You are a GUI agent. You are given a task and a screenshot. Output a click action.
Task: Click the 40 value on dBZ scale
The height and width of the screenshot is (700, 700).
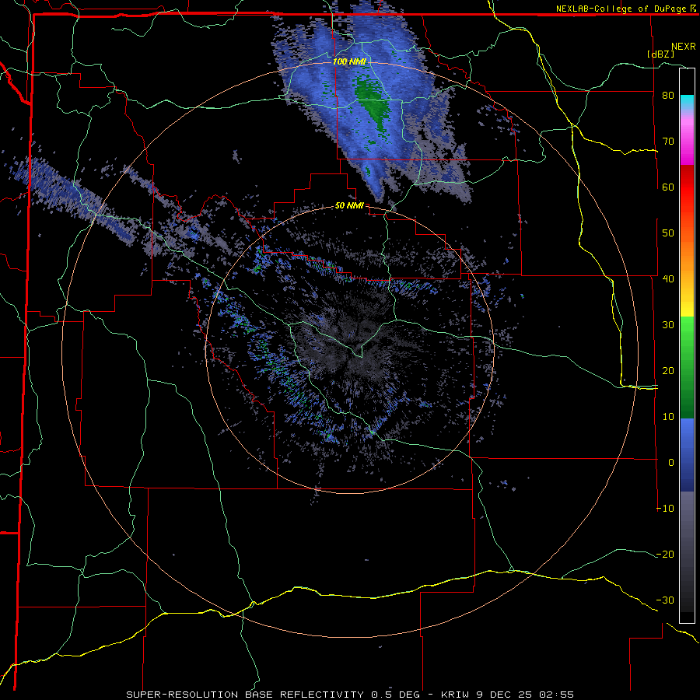coord(668,279)
